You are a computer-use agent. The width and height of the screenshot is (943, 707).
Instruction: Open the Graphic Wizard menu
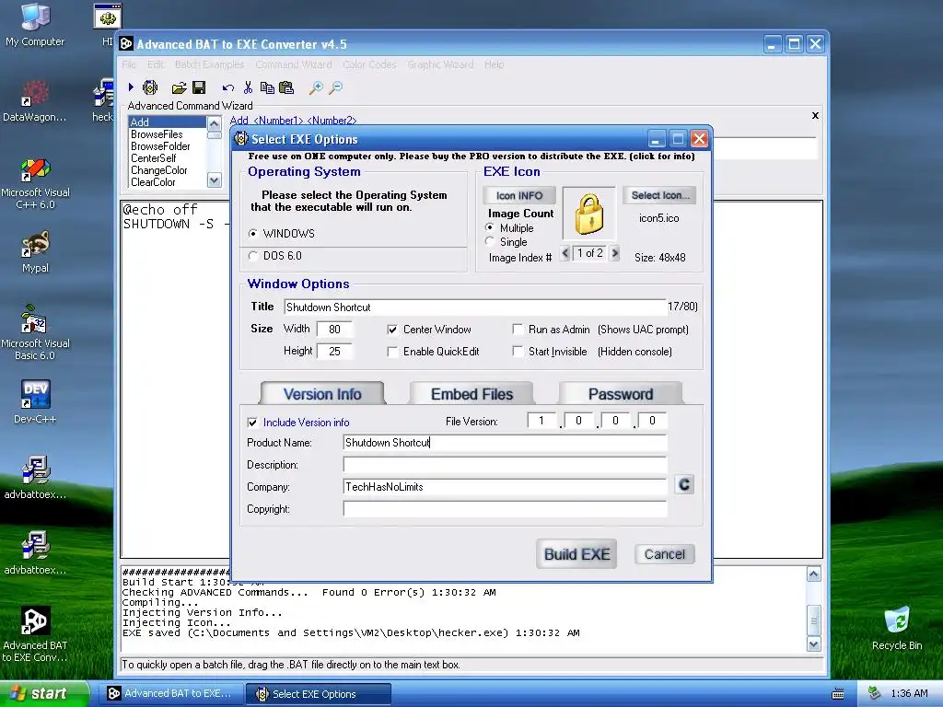click(x=440, y=64)
